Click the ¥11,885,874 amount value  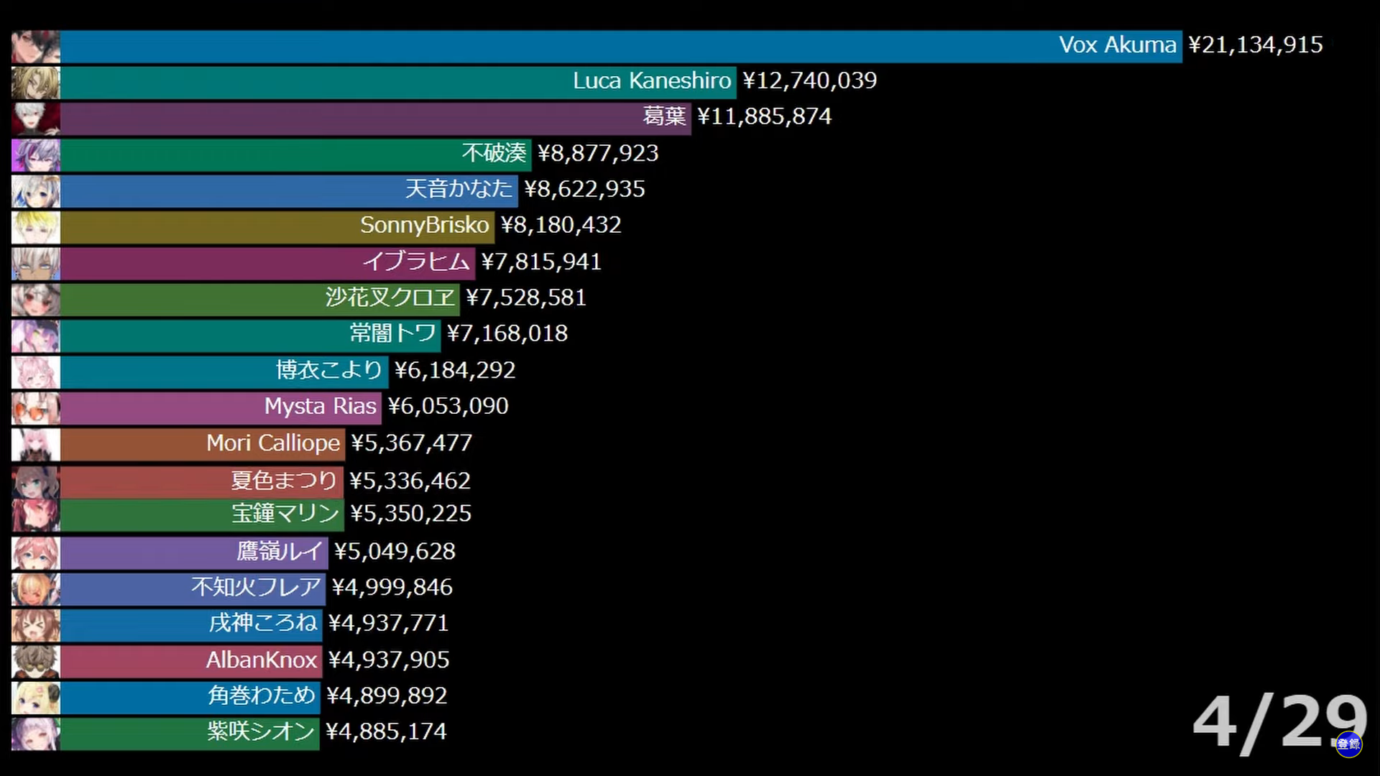pos(765,116)
